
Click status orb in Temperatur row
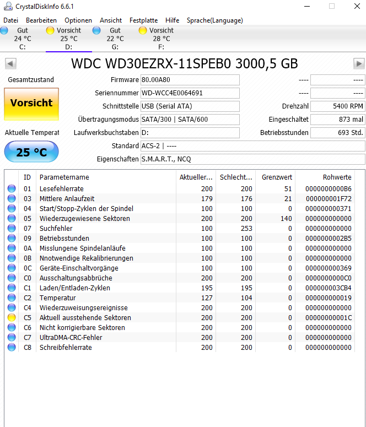coord(12,298)
